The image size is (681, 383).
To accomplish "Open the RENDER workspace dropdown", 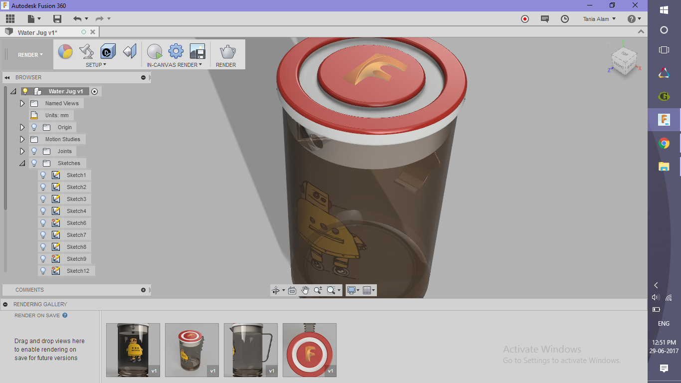I will [30, 55].
